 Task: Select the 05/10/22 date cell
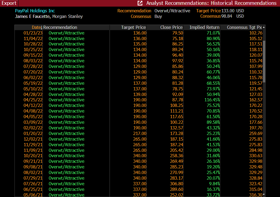33,89
